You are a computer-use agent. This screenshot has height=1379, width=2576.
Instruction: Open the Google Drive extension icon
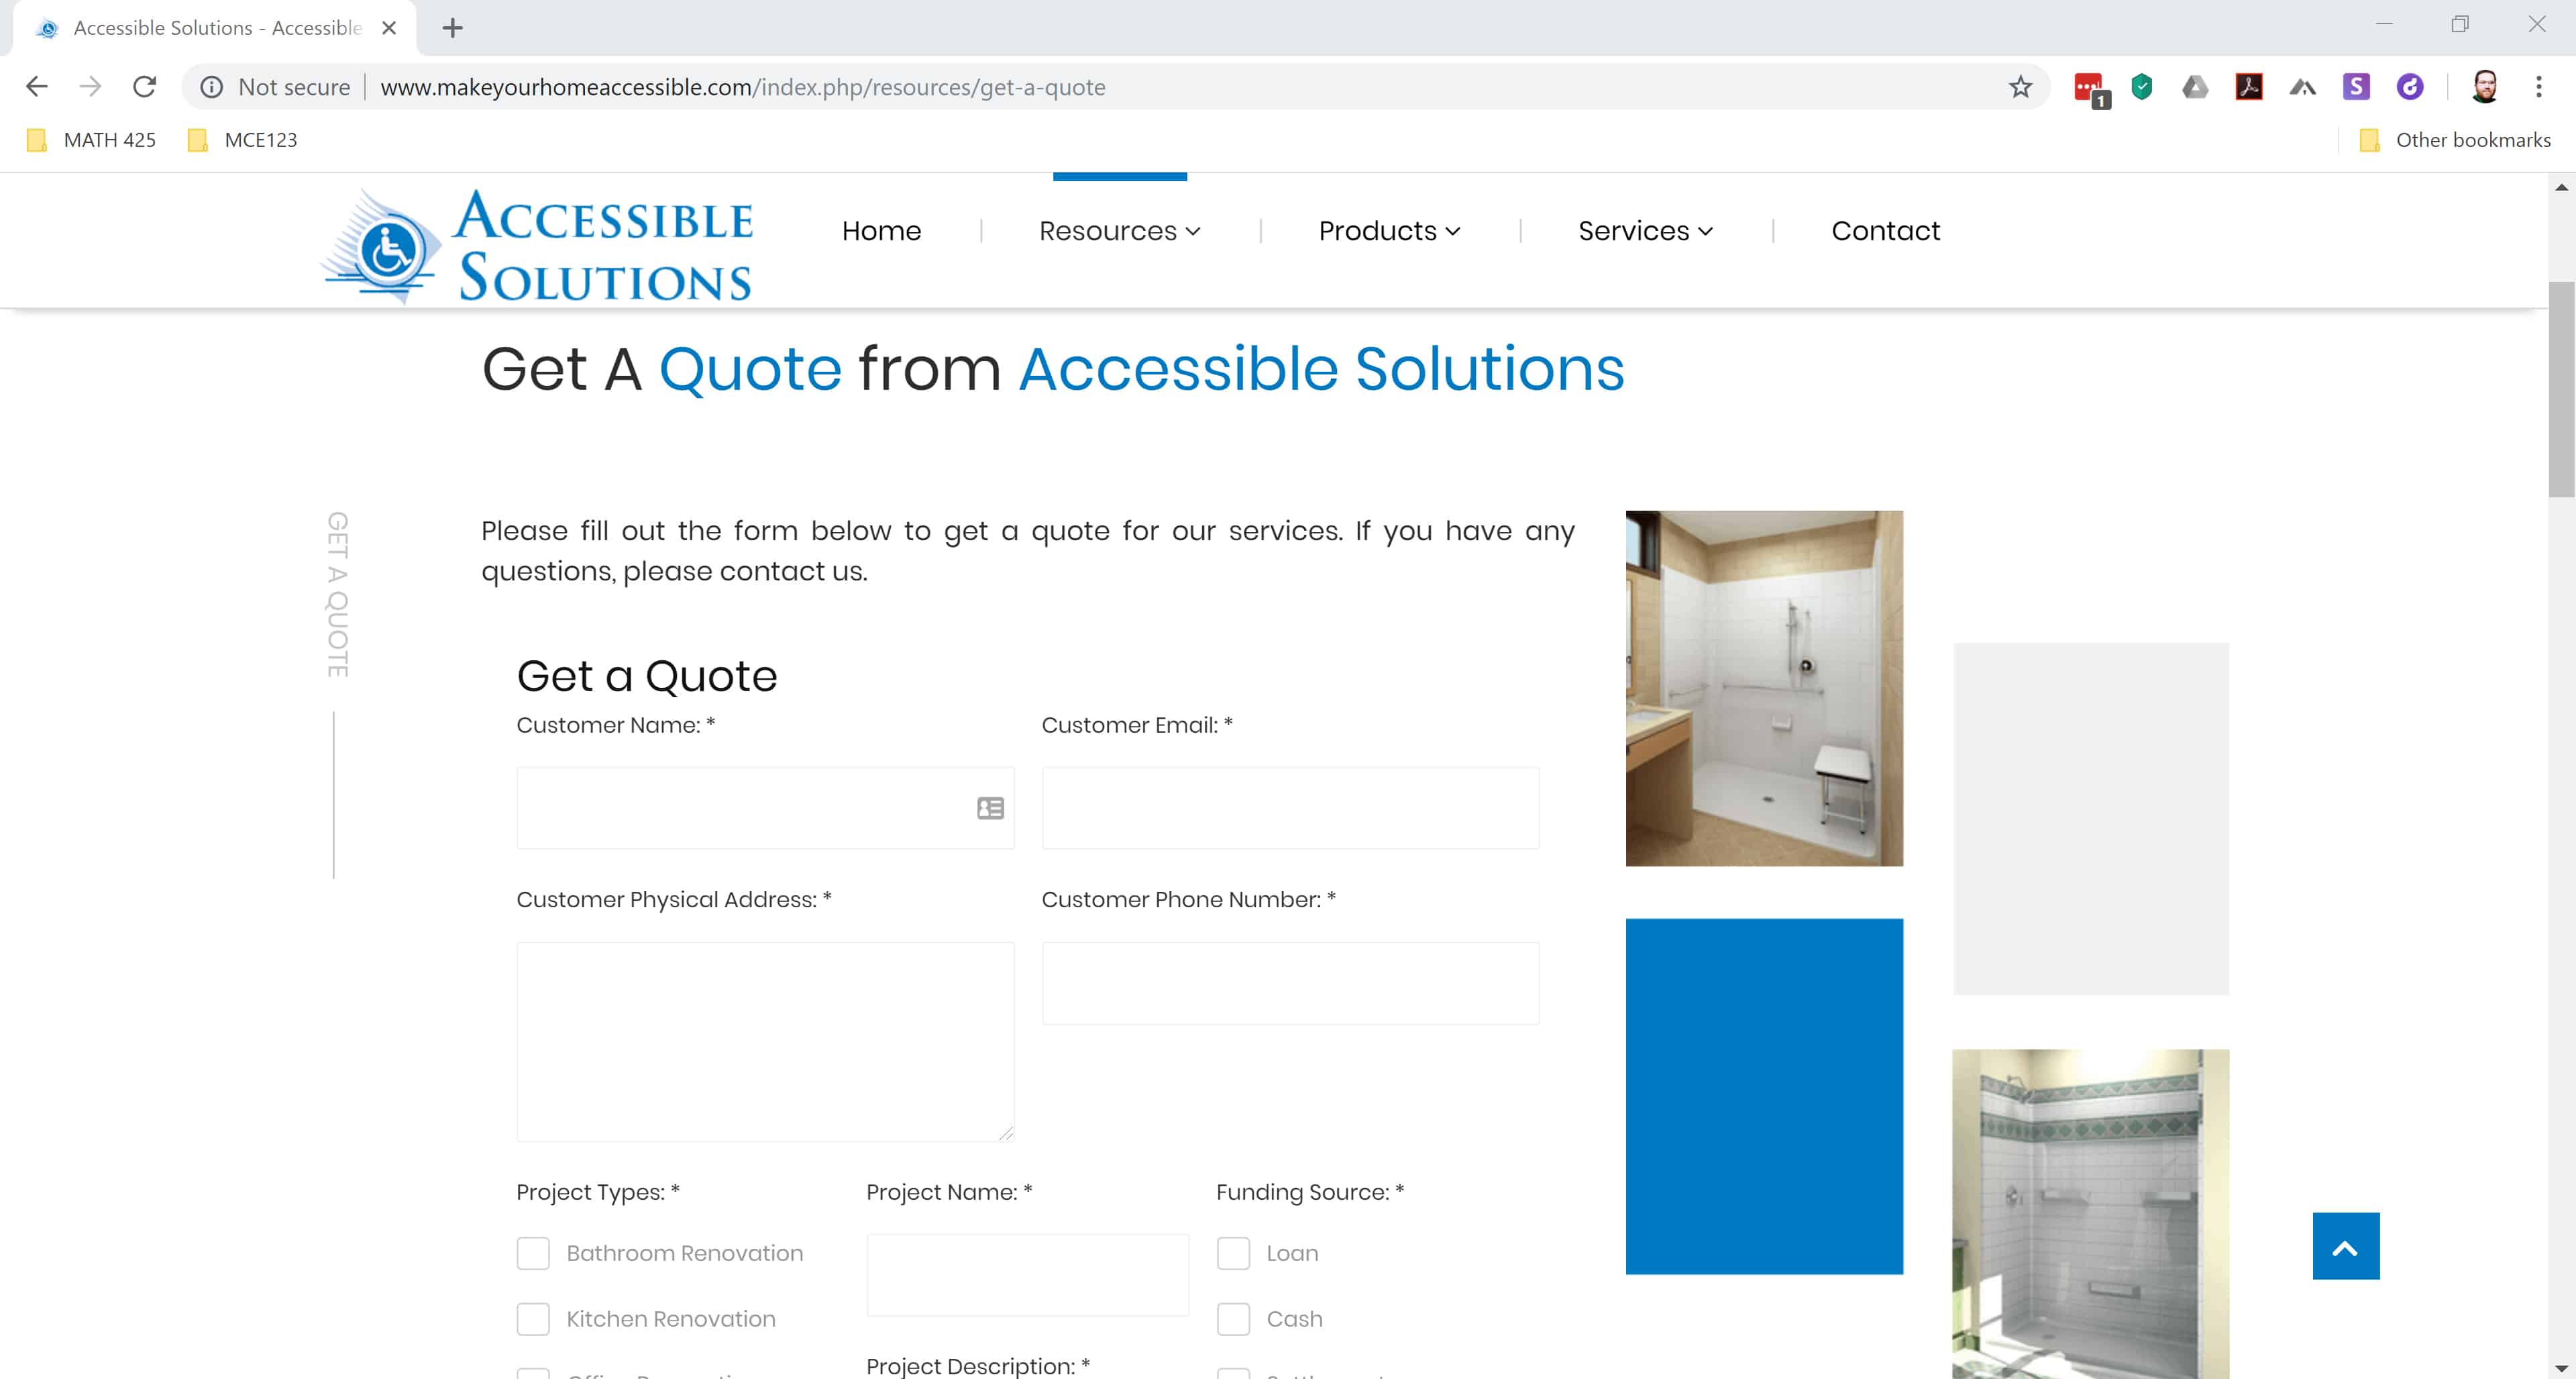(x=2195, y=87)
